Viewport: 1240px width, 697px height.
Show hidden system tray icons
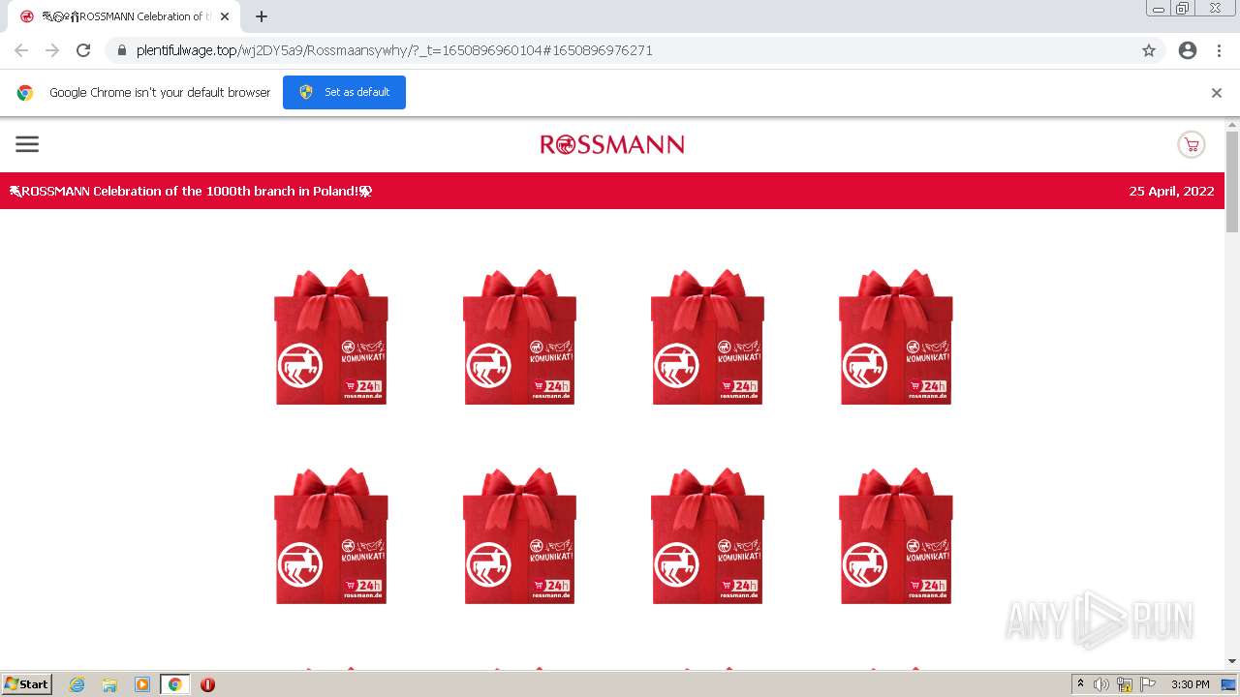(x=1080, y=684)
